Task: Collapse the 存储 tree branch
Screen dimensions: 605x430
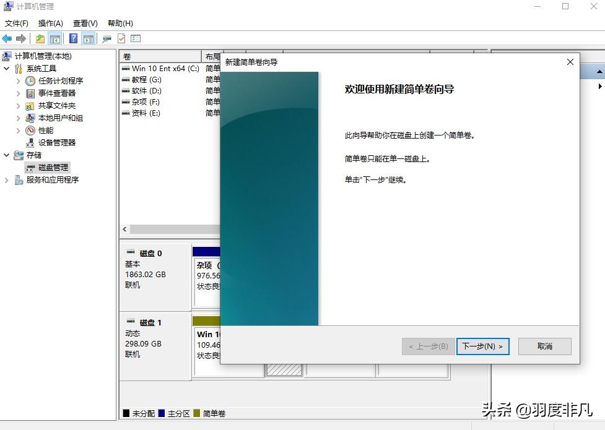Action: [6, 155]
